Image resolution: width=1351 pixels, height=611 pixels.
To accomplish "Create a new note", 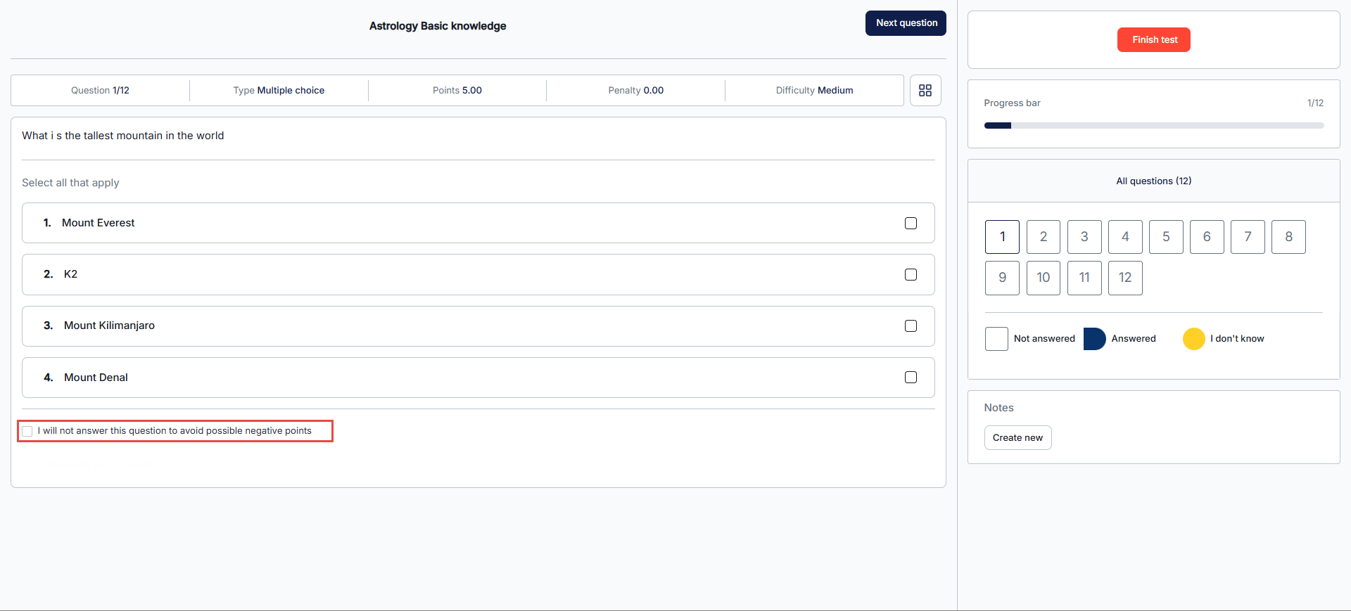I will [1017, 438].
